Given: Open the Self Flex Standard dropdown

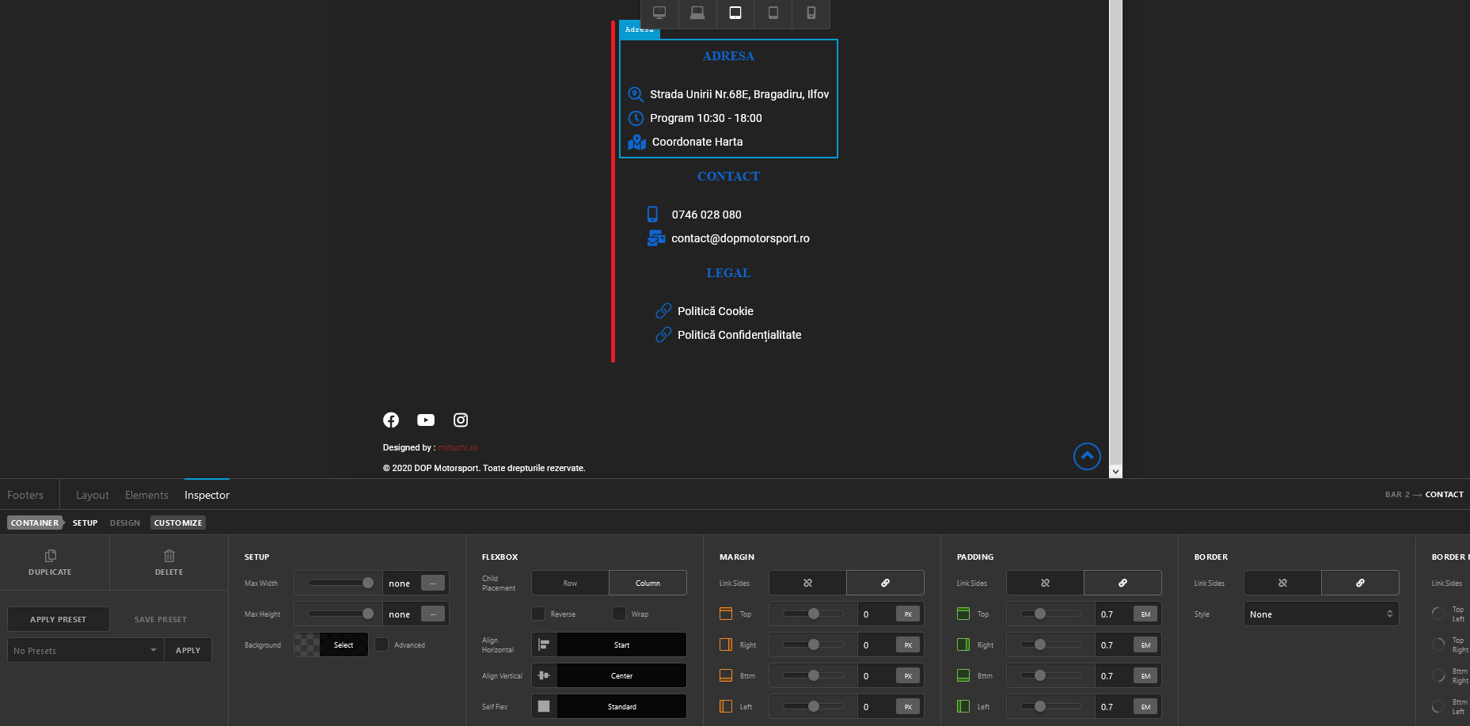Looking at the screenshot, I should 609,706.
